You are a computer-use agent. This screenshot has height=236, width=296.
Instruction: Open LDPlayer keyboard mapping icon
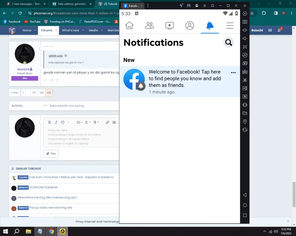click(245, 22)
